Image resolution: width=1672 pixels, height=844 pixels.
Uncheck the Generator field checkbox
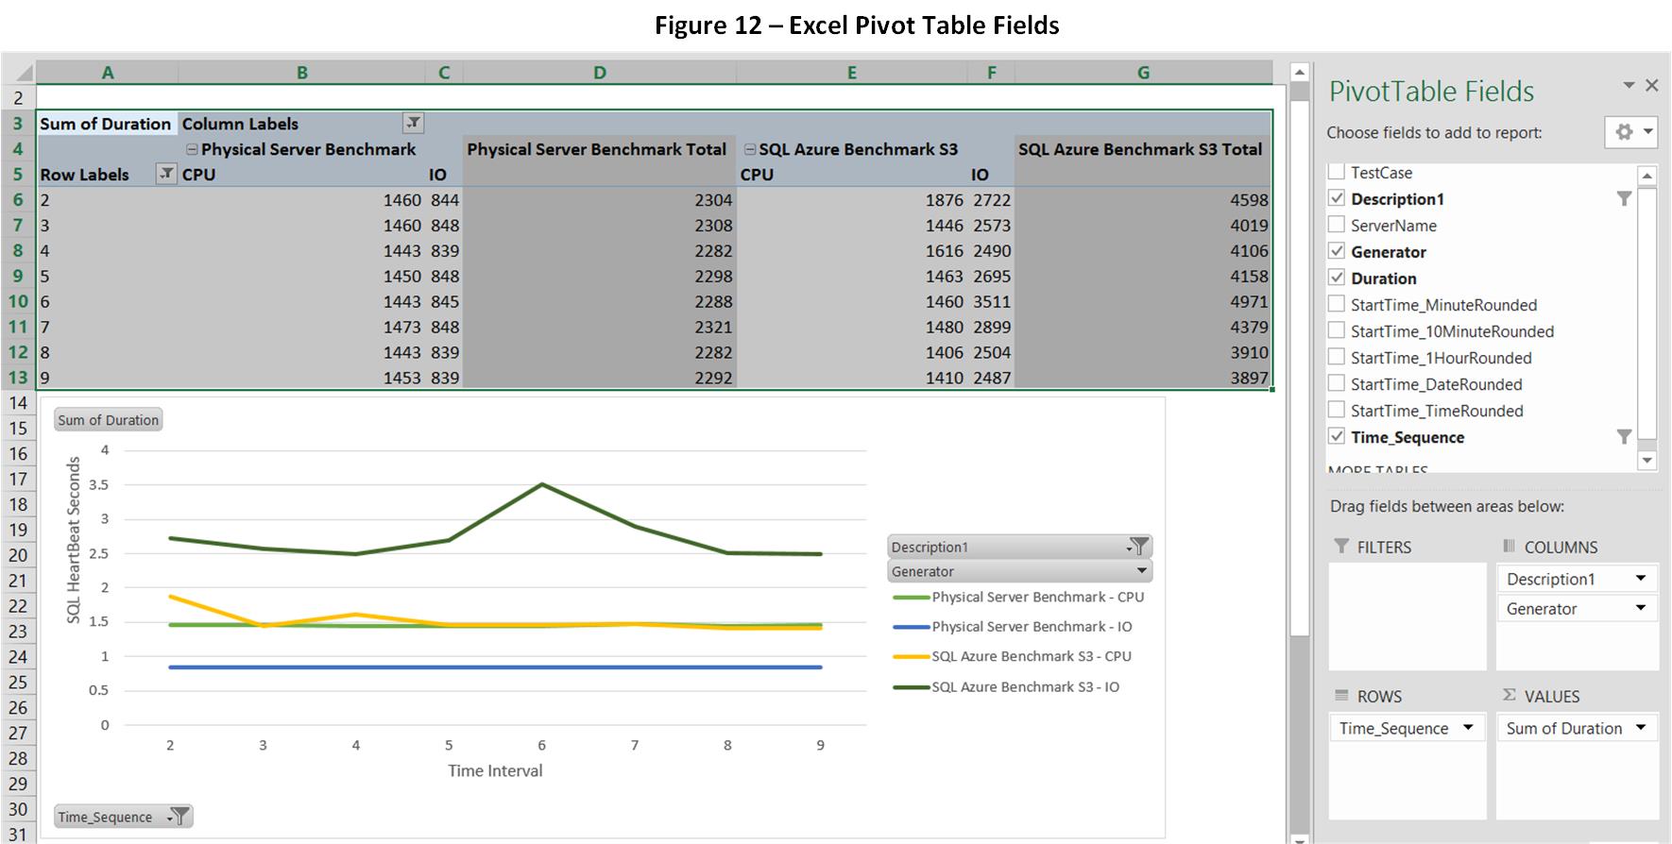click(1337, 252)
